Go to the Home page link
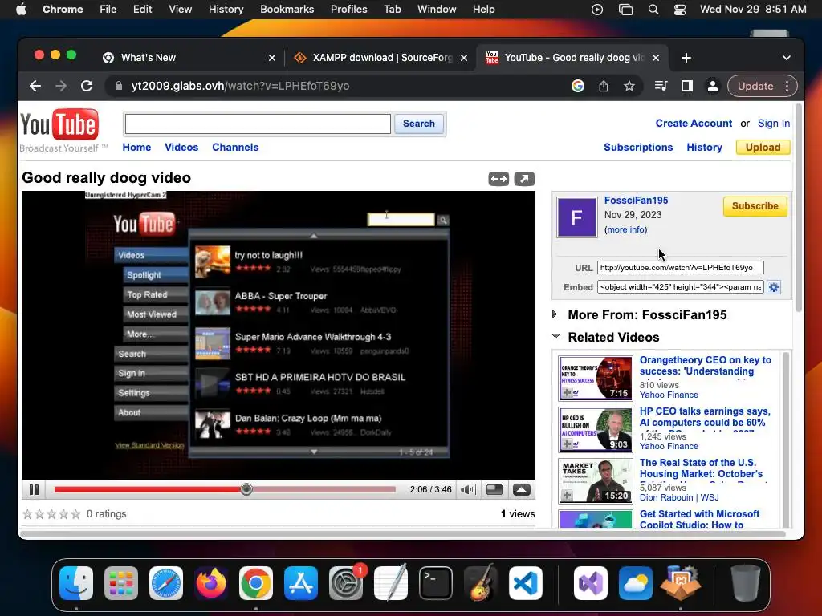The width and height of the screenshot is (822, 616). [136, 148]
